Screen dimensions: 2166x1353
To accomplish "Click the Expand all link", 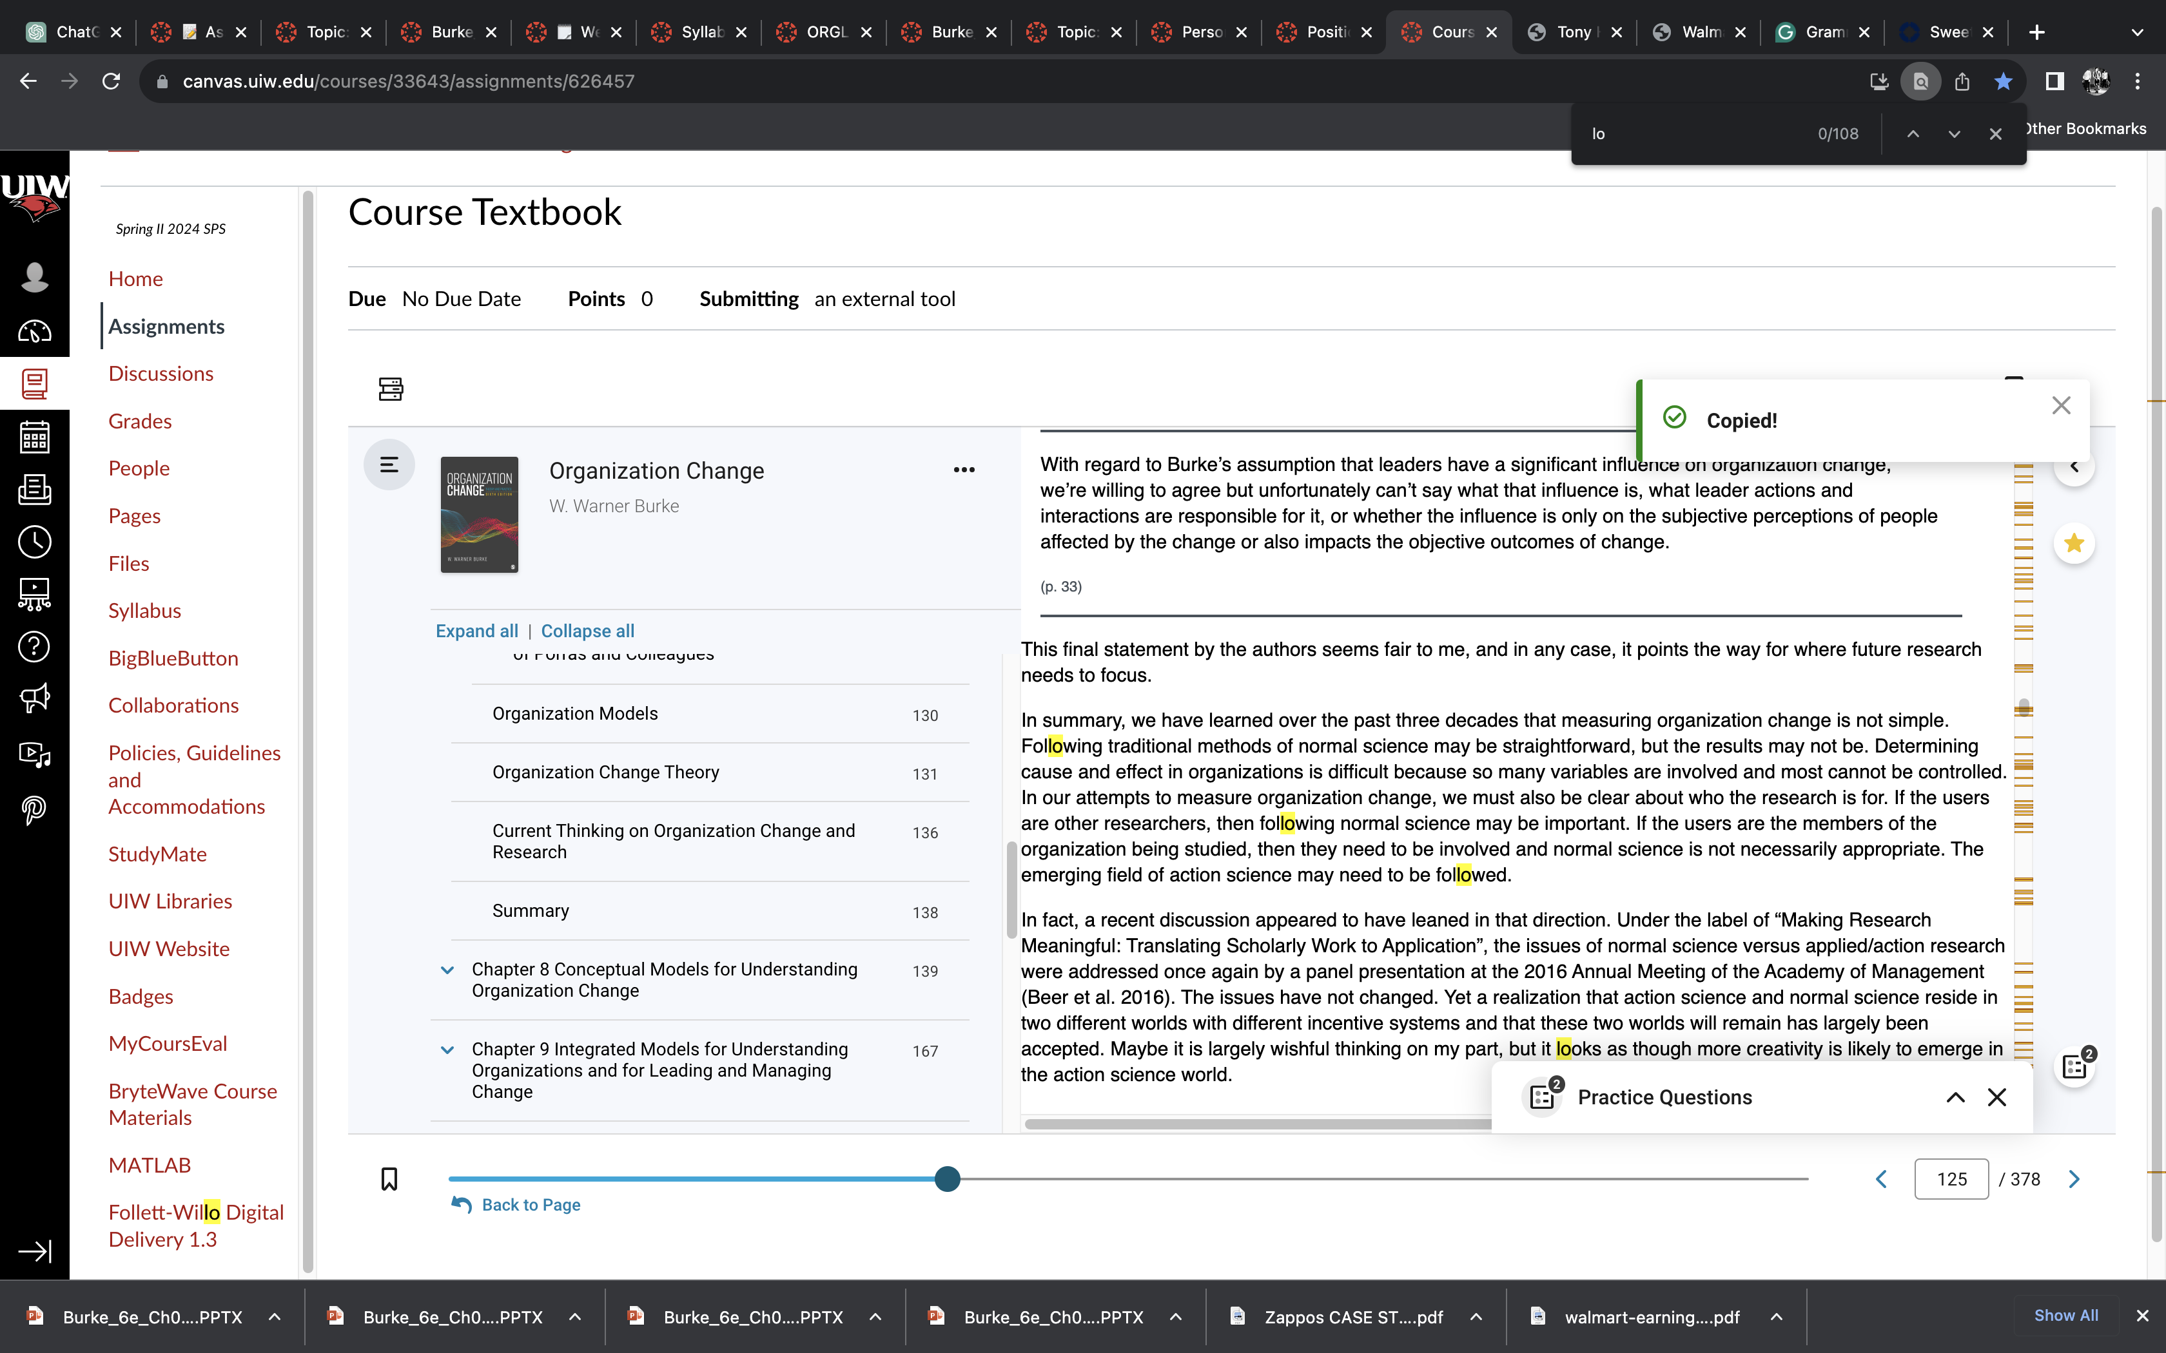I will click(476, 631).
